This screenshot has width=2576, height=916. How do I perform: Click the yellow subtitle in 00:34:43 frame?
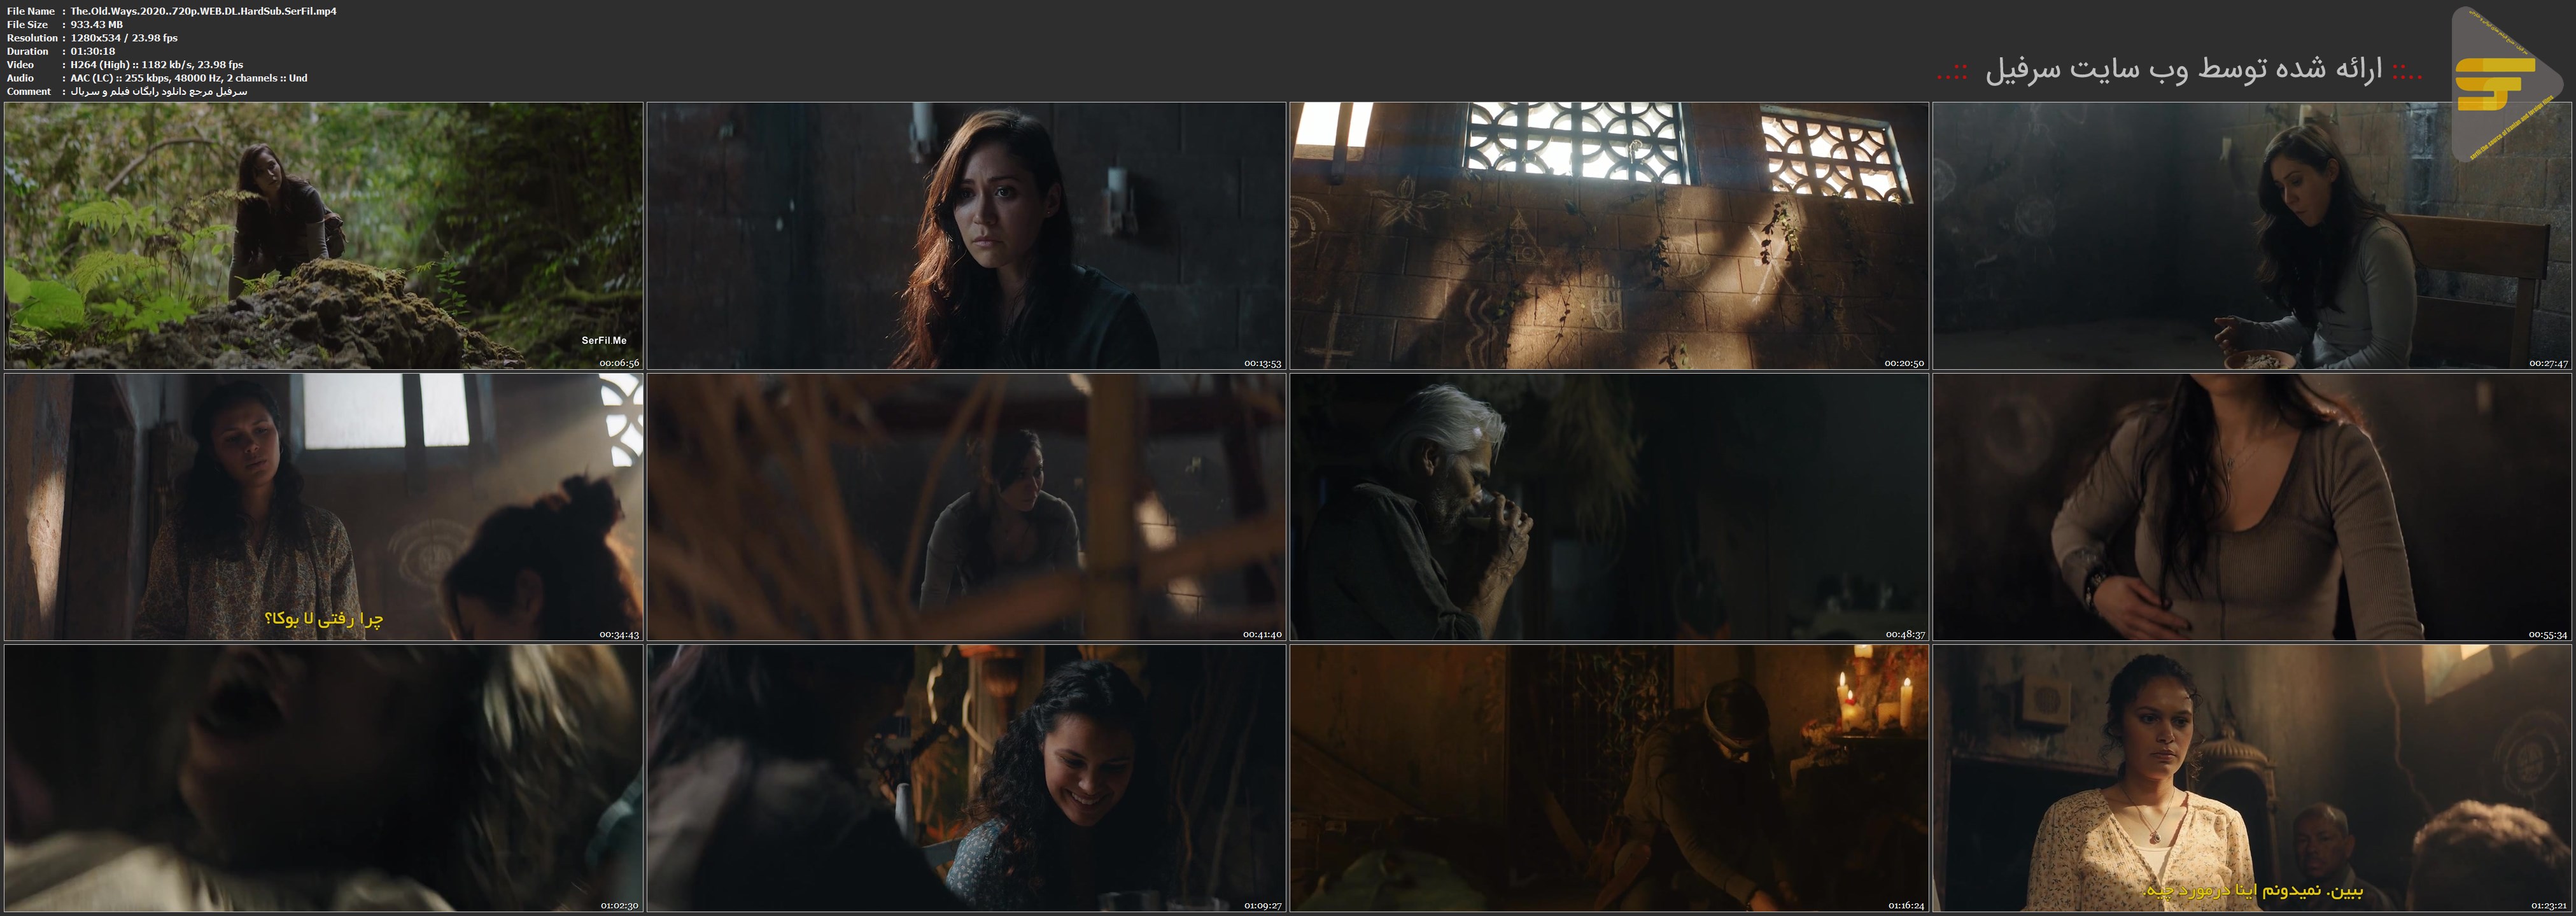324,619
